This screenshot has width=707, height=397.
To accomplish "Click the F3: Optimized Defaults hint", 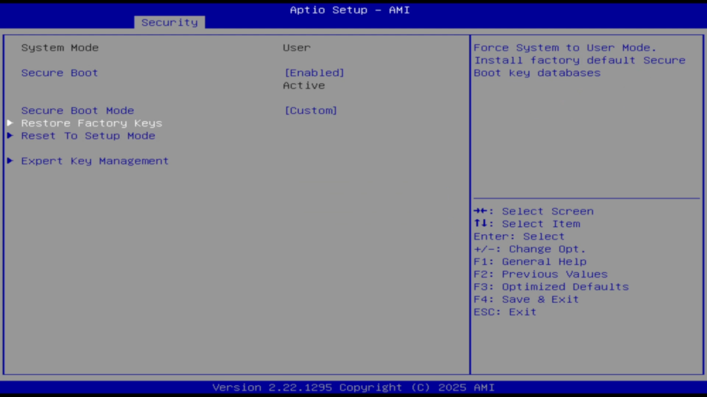I will tap(551, 286).
